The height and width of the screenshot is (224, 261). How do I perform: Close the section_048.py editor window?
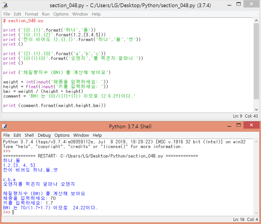coord(251,4)
